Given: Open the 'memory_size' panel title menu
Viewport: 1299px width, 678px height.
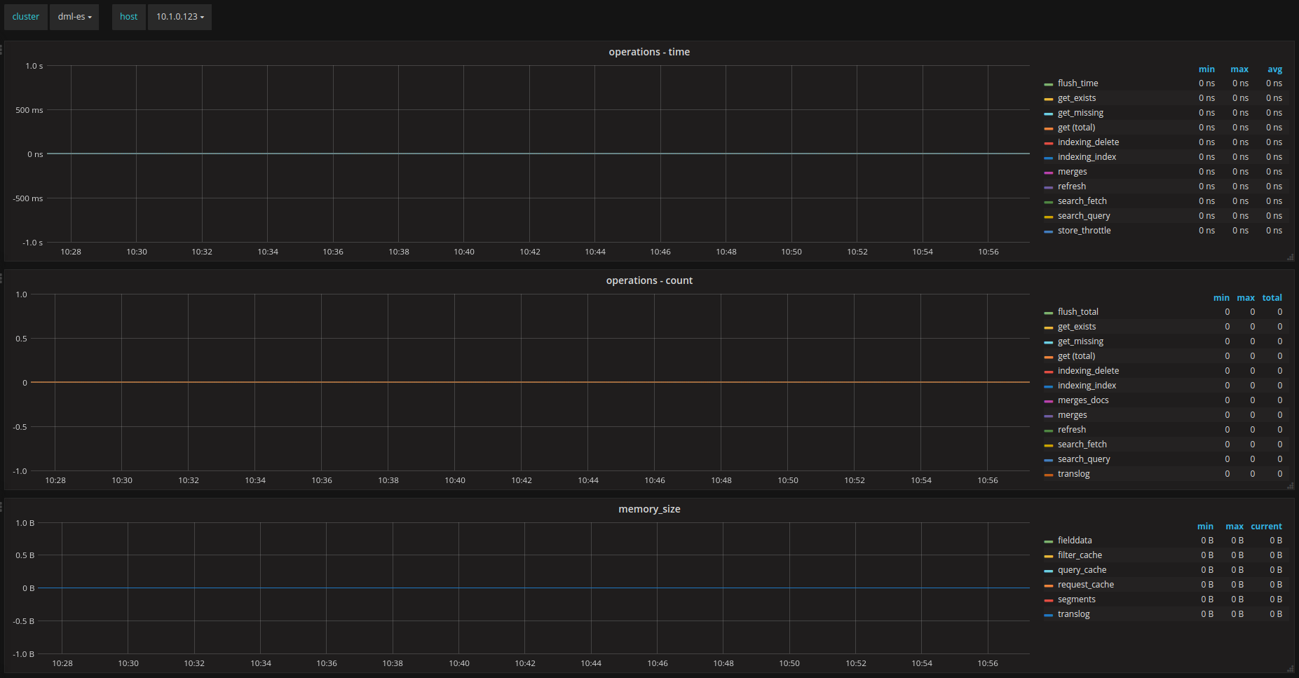Looking at the screenshot, I should [x=649, y=509].
